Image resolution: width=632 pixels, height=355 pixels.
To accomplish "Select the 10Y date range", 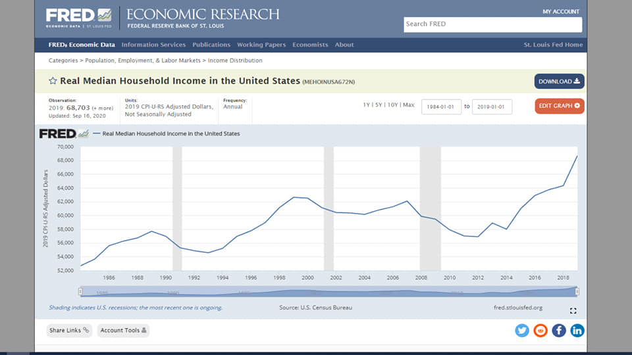I will 392,105.
